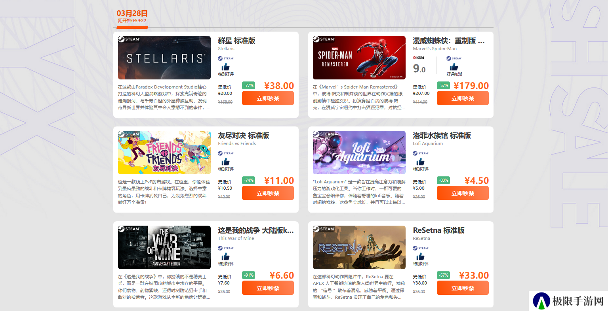608x311 pixels.
Task: Click the Steam logo badge on Stellaris banner
Action: click(x=129, y=39)
